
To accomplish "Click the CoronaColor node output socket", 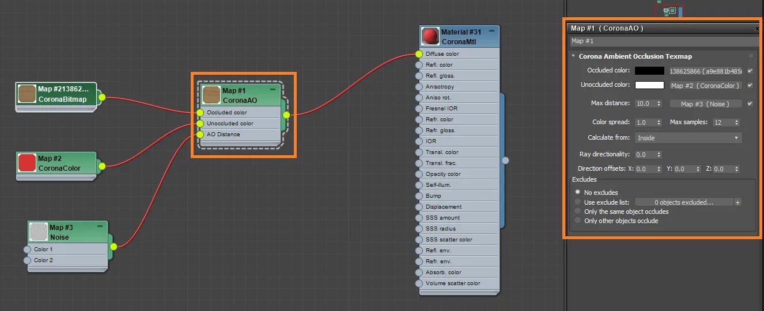I will [102, 166].
